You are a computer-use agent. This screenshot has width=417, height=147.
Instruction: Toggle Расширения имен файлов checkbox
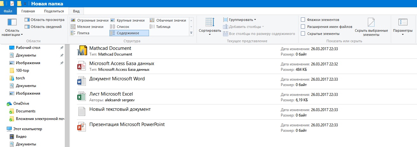(303, 27)
